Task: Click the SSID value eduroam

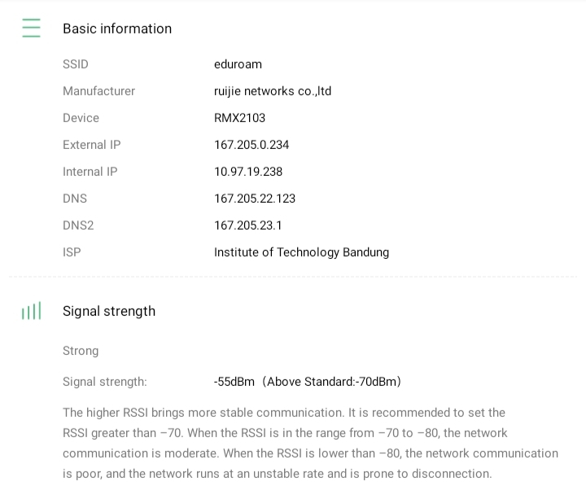Action: (238, 64)
